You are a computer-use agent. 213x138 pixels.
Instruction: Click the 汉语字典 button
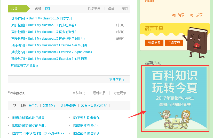[x=174, y=42]
